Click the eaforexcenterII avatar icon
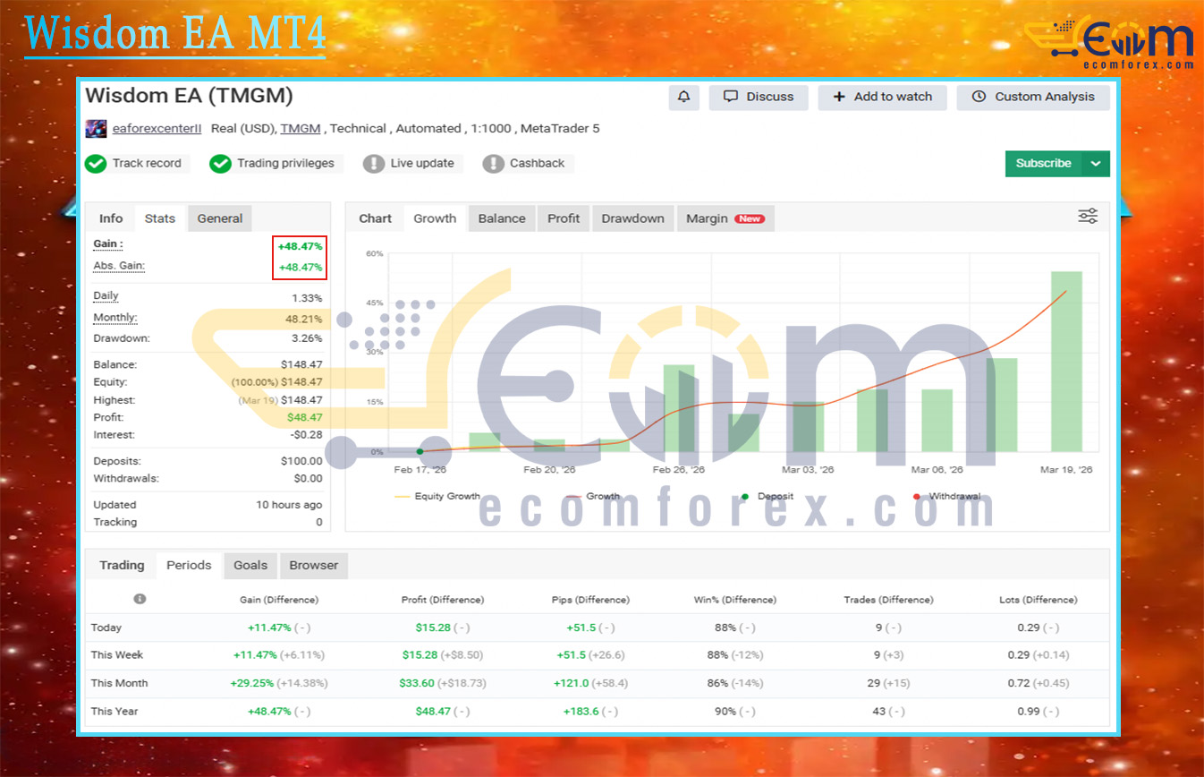 coord(96,129)
